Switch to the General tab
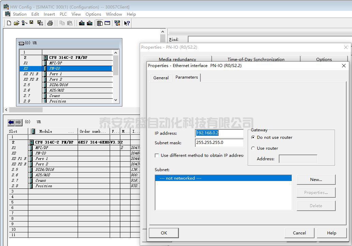The height and width of the screenshot is (246, 352). tap(161, 78)
